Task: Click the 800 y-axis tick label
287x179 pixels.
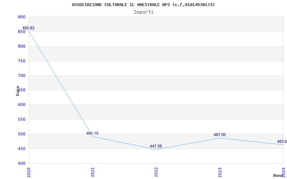Action: [x=22, y=47]
